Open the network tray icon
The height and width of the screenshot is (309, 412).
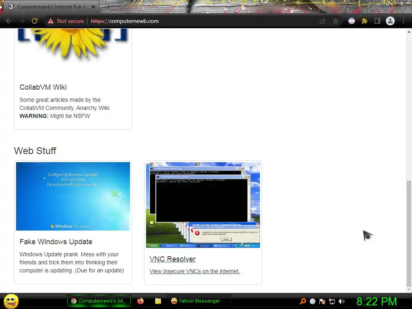(x=332, y=301)
